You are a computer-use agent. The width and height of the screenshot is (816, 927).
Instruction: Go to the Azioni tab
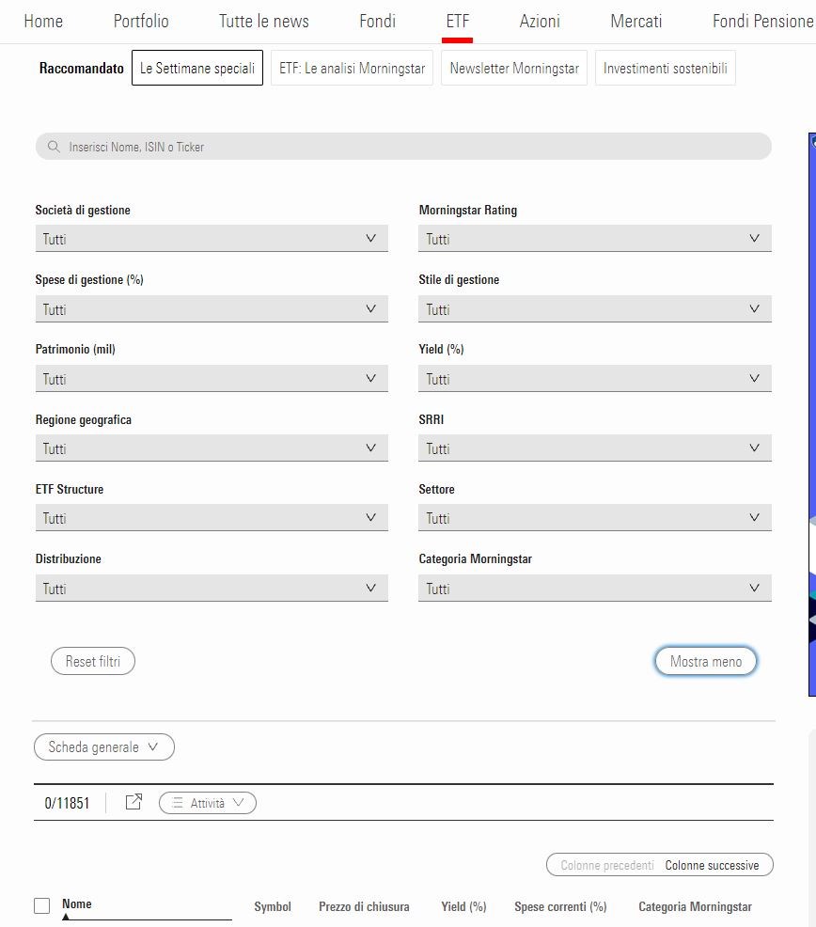(540, 21)
